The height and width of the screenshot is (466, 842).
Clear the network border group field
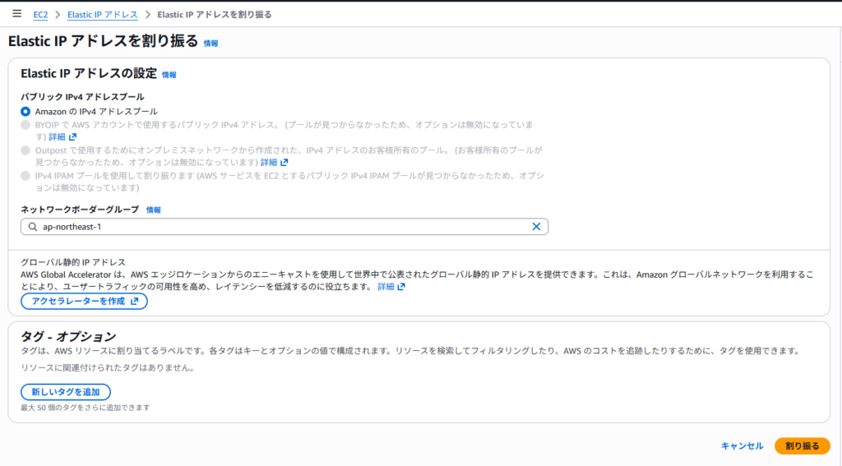(x=536, y=227)
